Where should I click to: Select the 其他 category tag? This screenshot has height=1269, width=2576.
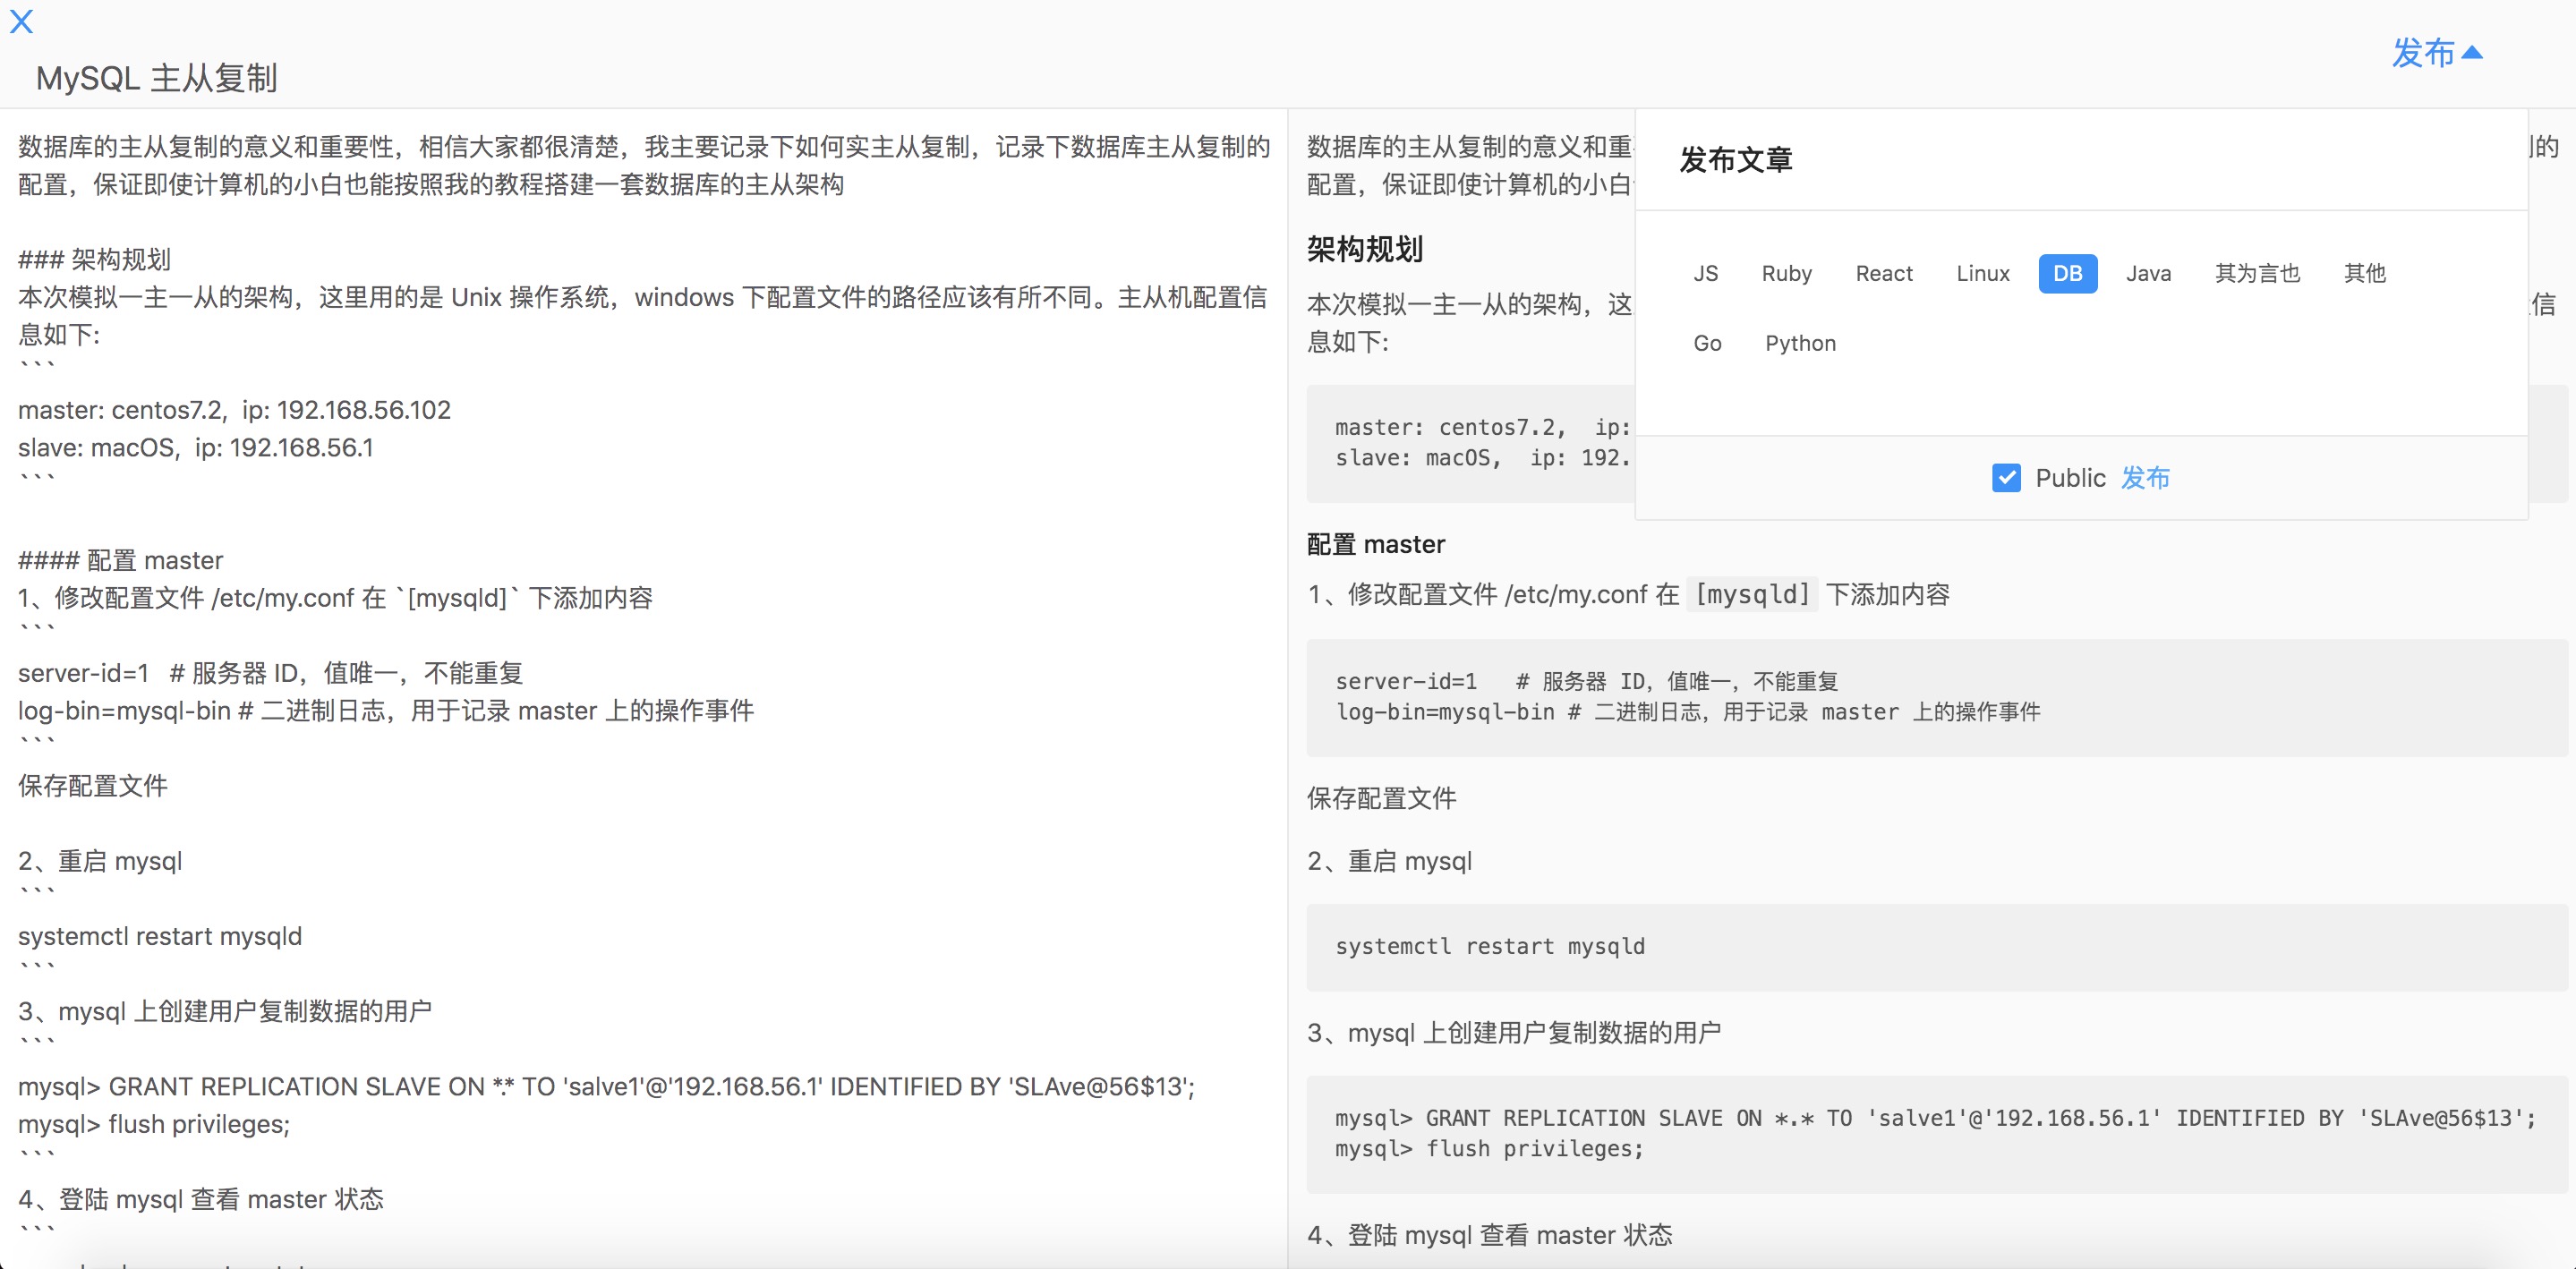[2364, 273]
